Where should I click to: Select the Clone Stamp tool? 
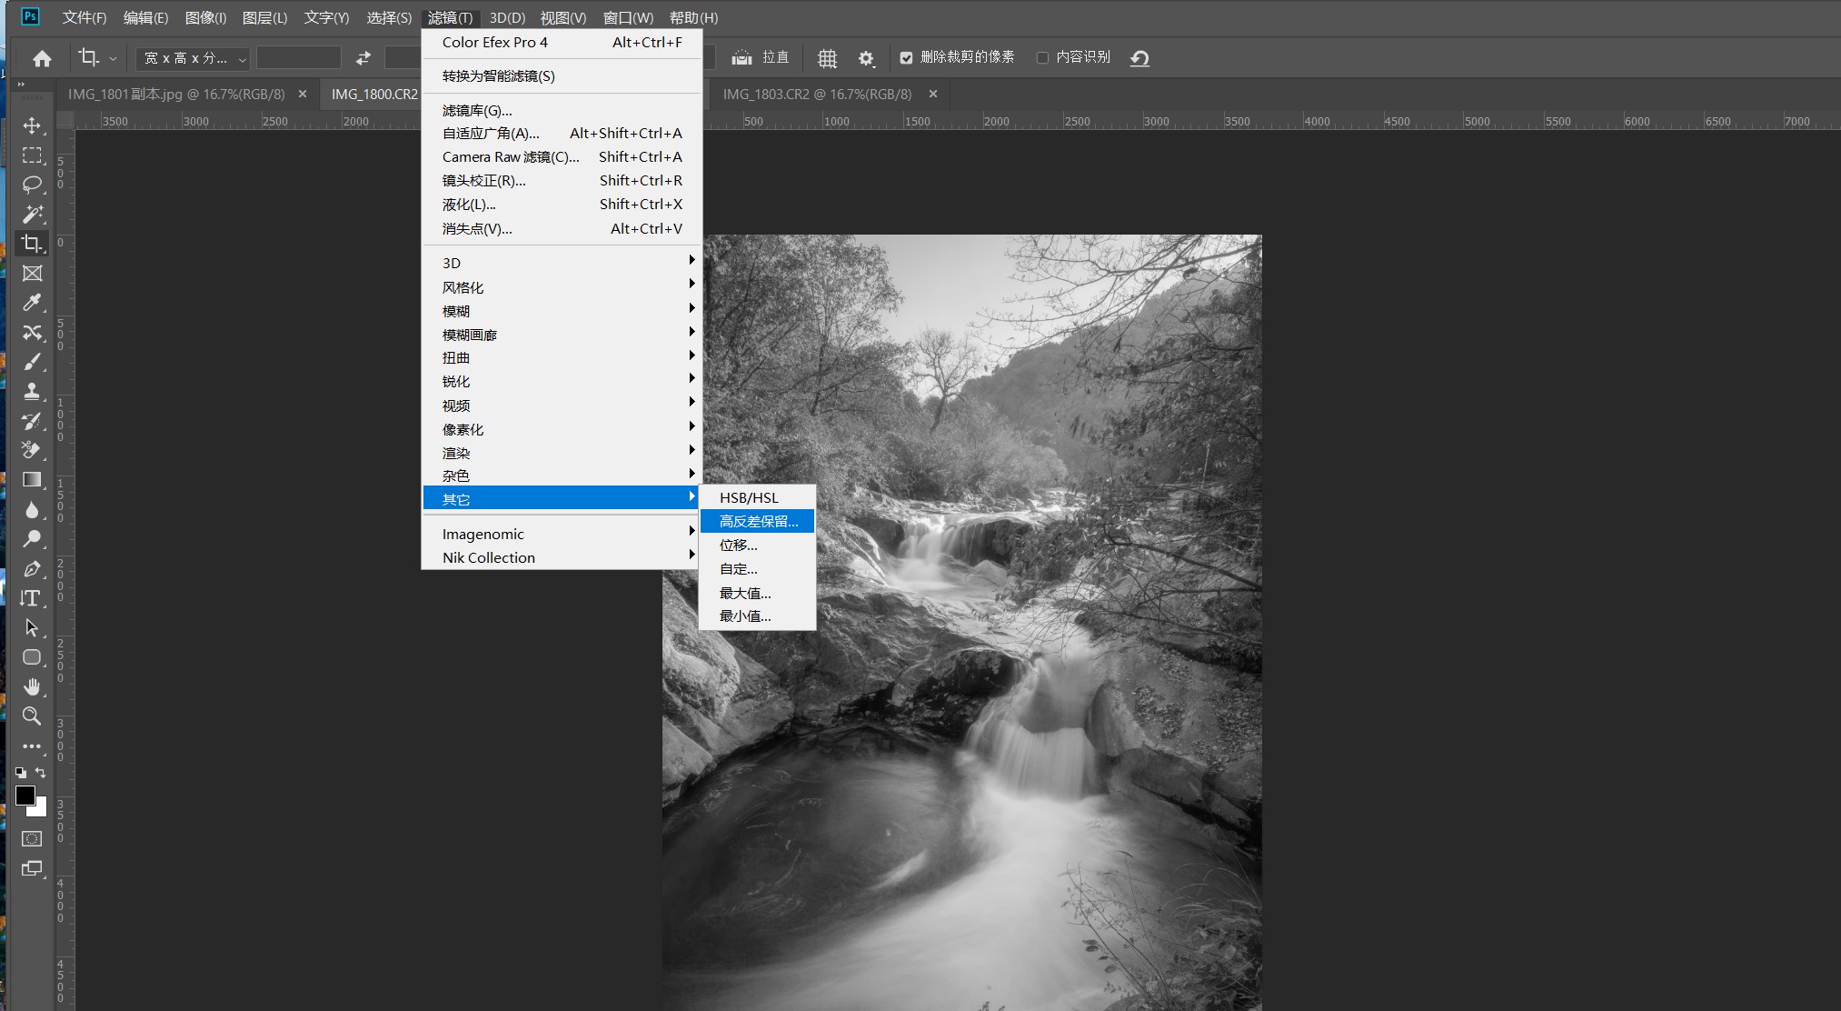[x=32, y=392]
